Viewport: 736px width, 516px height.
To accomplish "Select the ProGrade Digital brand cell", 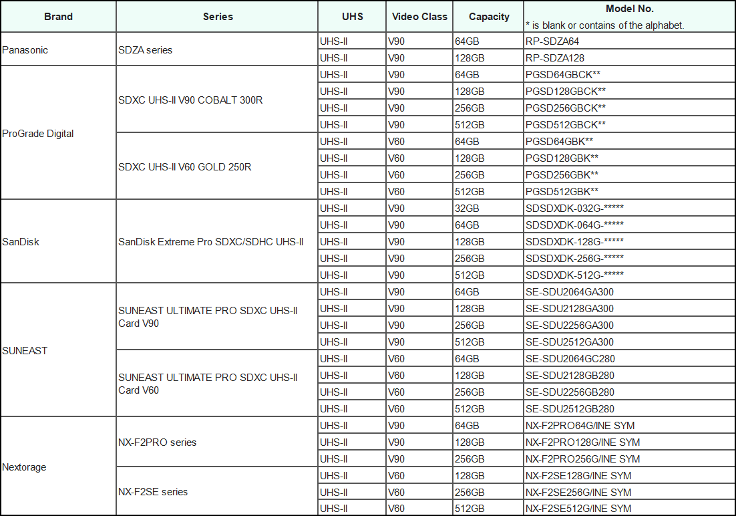I will point(58,133).
